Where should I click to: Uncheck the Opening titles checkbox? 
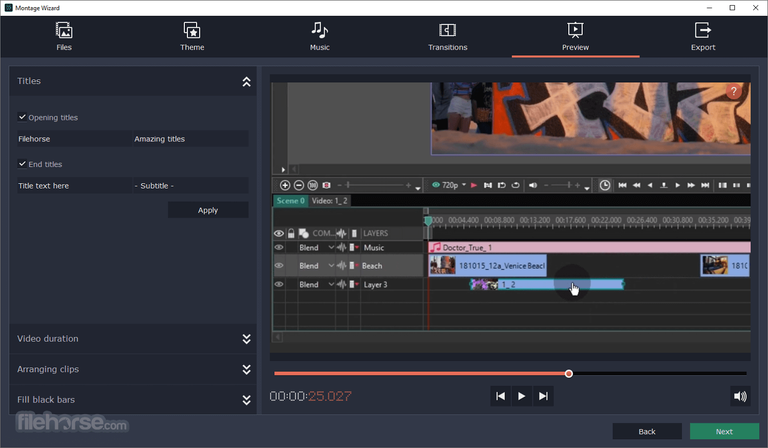[22, 117]
